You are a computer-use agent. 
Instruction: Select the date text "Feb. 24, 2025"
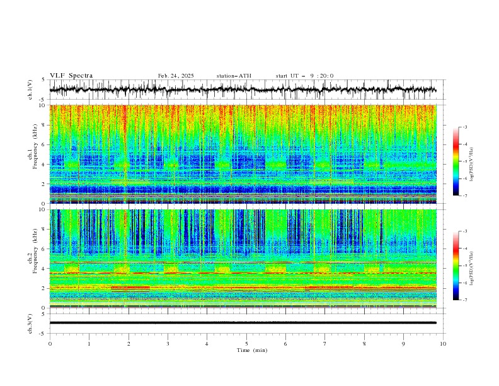click(x=176, y=76)
